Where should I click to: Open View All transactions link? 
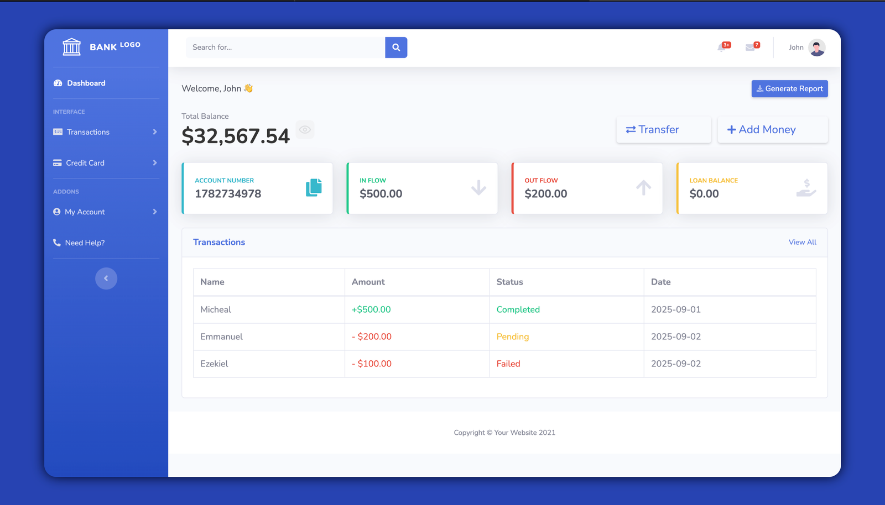pos(802,242)
